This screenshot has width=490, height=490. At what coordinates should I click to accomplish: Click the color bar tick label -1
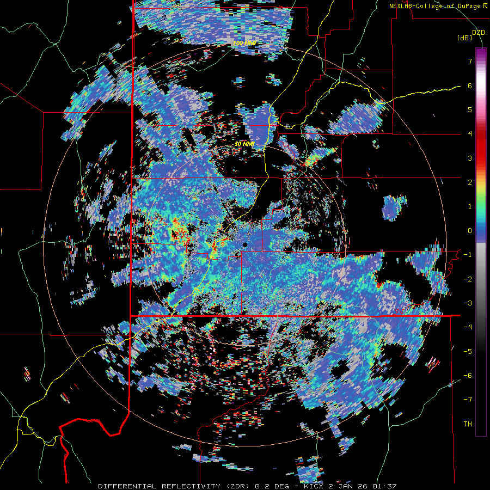coord(468,255)
